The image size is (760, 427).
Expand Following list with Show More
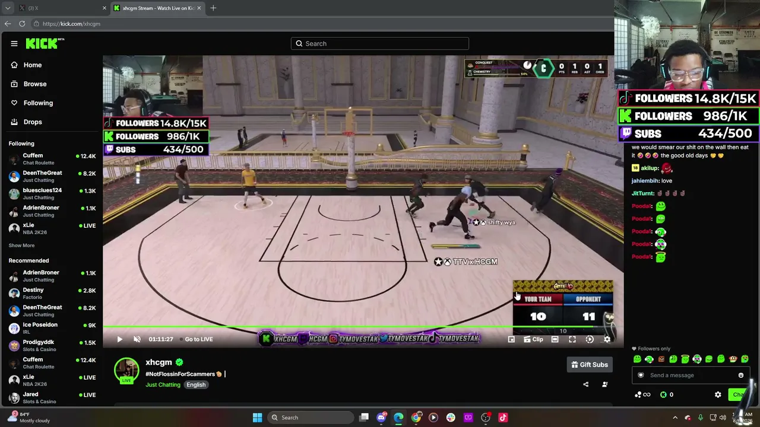pyautogui.click(x=21, y=246)
